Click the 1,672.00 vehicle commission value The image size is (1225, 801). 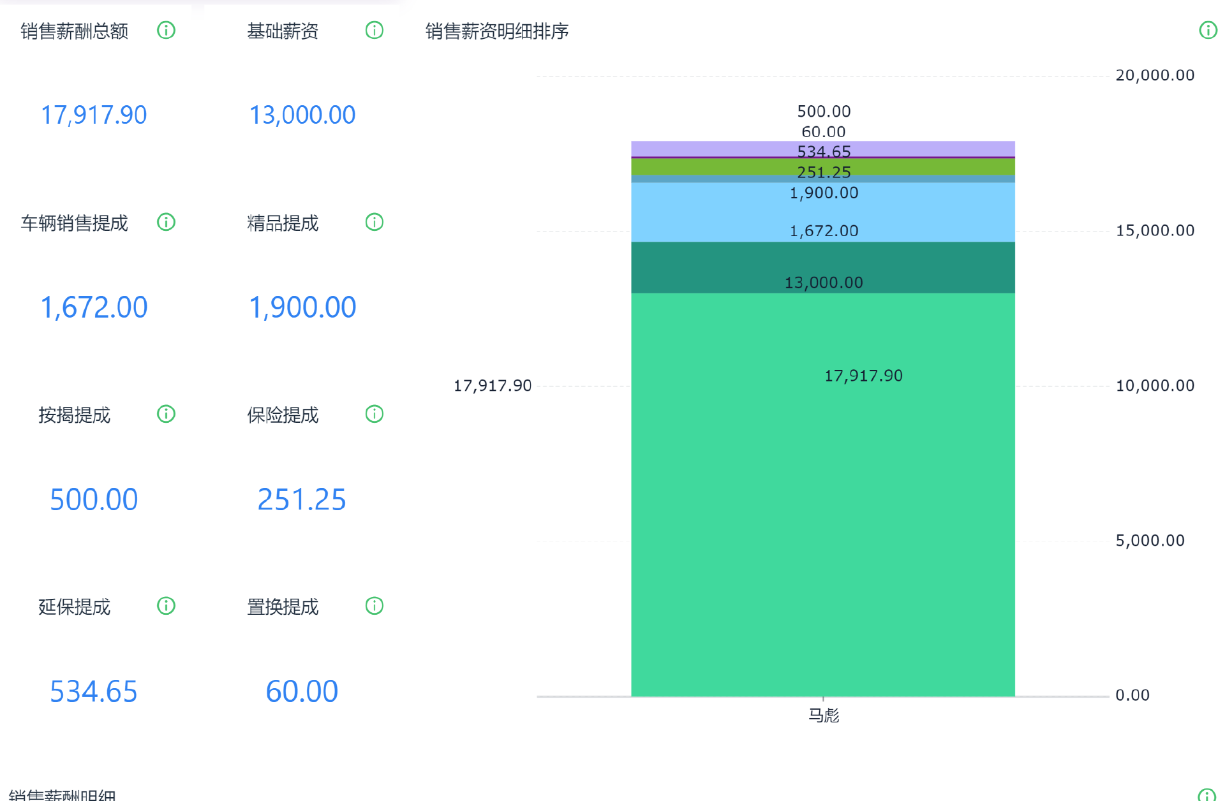pyautogui.click(x=94, y=307)
